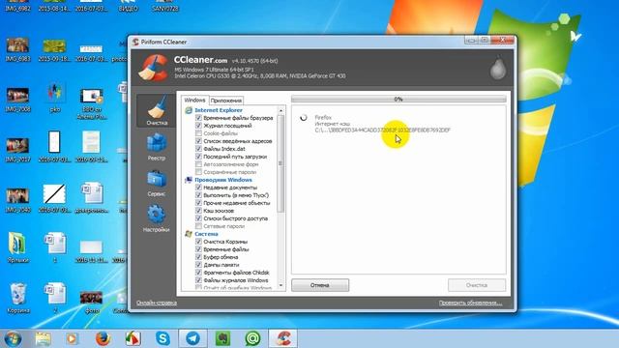
Task: Open Windows Explorer from the taskbar
Action: pos(43,338)
